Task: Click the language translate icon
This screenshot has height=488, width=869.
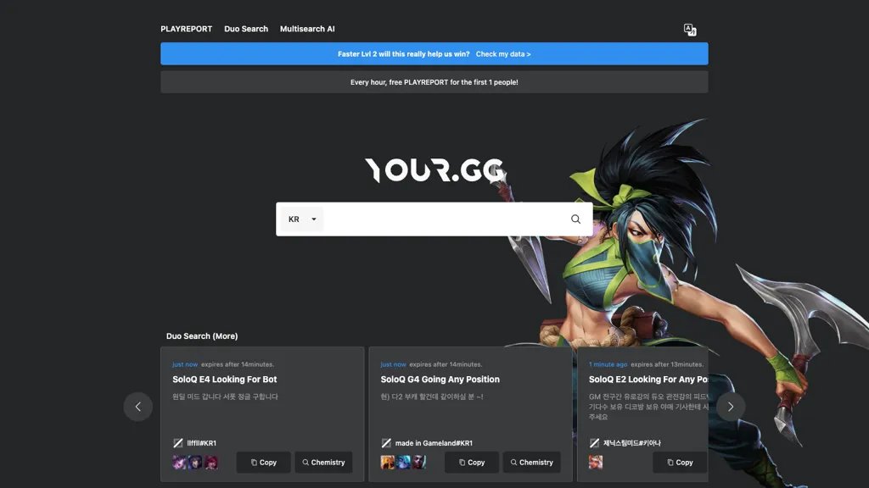Action: (x=690, y=30)
